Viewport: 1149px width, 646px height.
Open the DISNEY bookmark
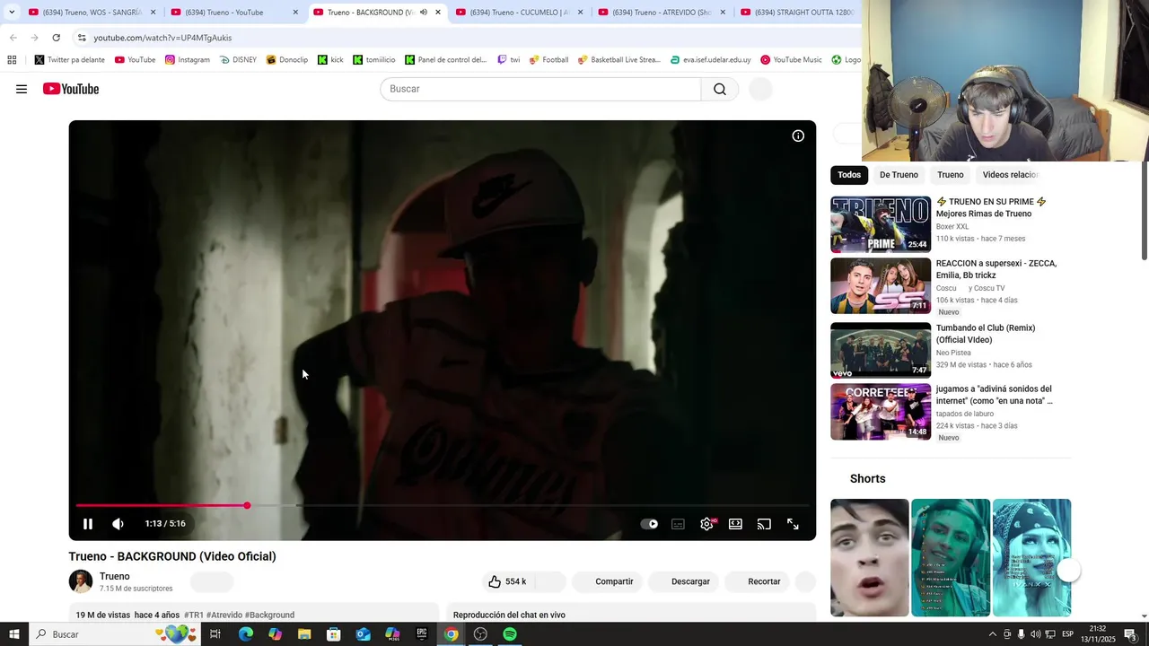click(238, 60)
